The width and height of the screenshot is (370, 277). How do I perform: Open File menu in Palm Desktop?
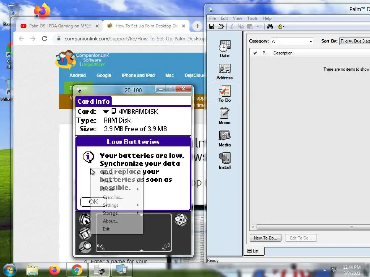point(212,18)
